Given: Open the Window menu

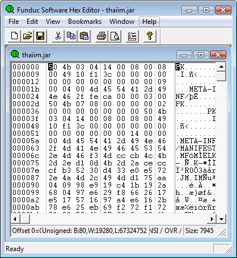Looking at the screenshot, I should [122, 22].
